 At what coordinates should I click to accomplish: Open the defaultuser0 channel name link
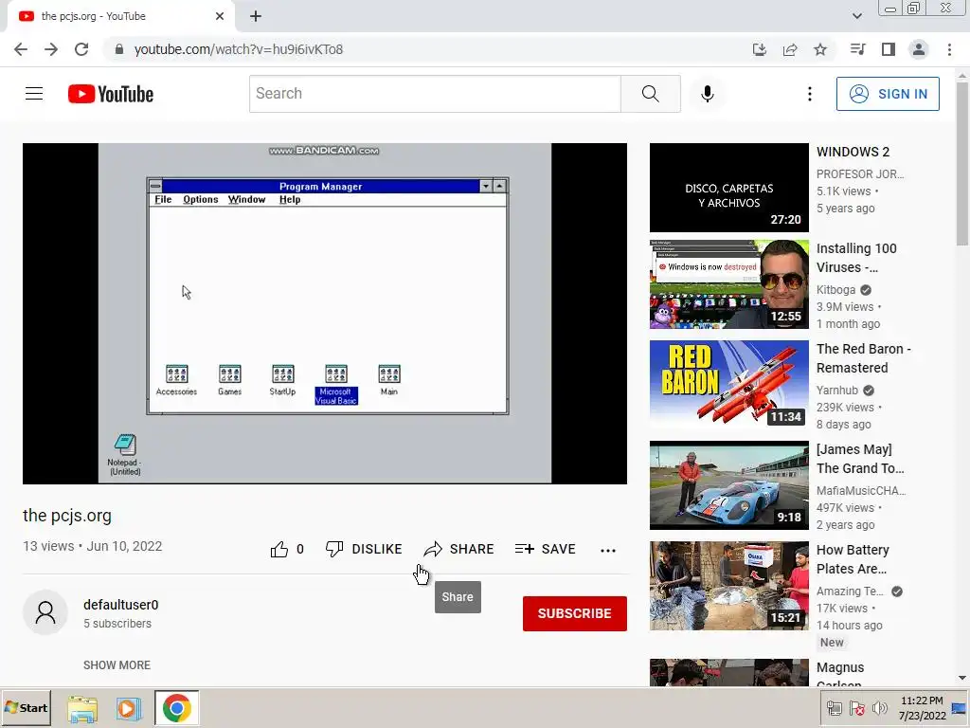coord(120,605)
